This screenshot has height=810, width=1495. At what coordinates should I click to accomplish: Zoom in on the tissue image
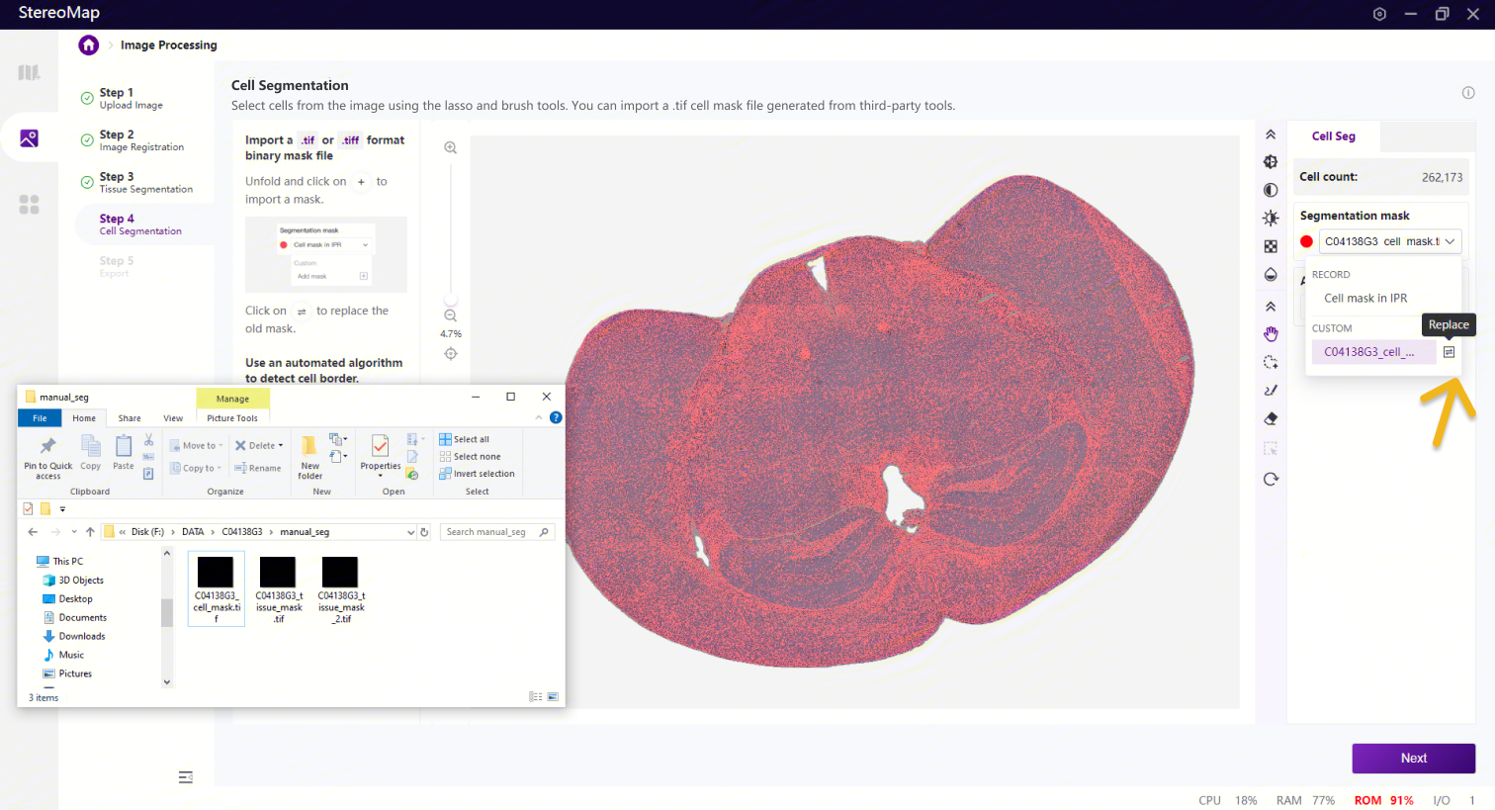point(450,147)
